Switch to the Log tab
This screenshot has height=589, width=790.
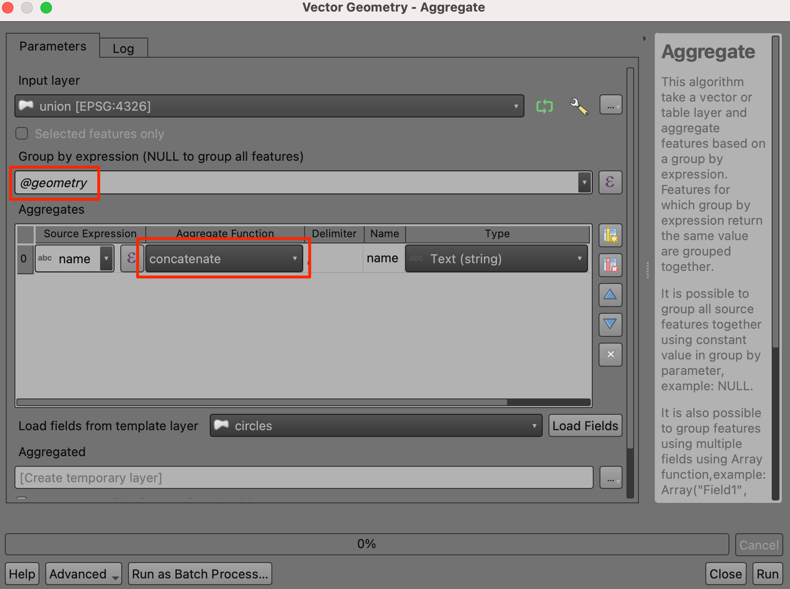point(123,49)
